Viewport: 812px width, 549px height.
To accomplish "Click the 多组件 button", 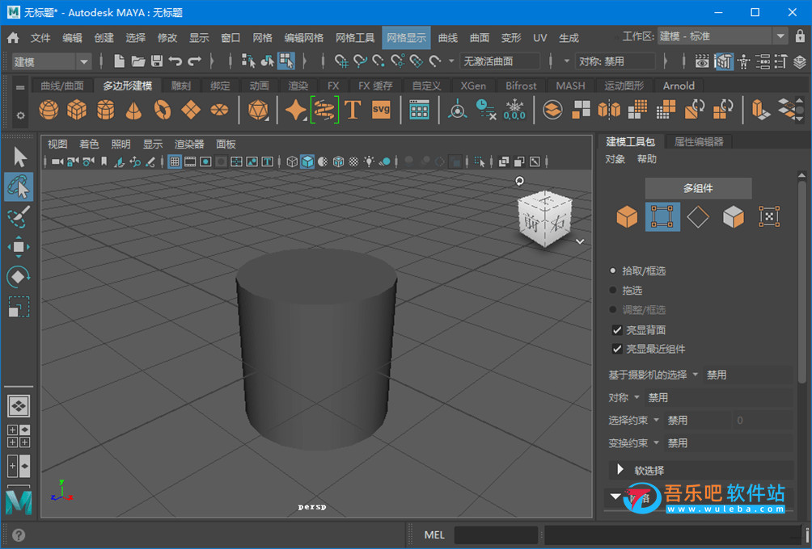I will [698, 188].
